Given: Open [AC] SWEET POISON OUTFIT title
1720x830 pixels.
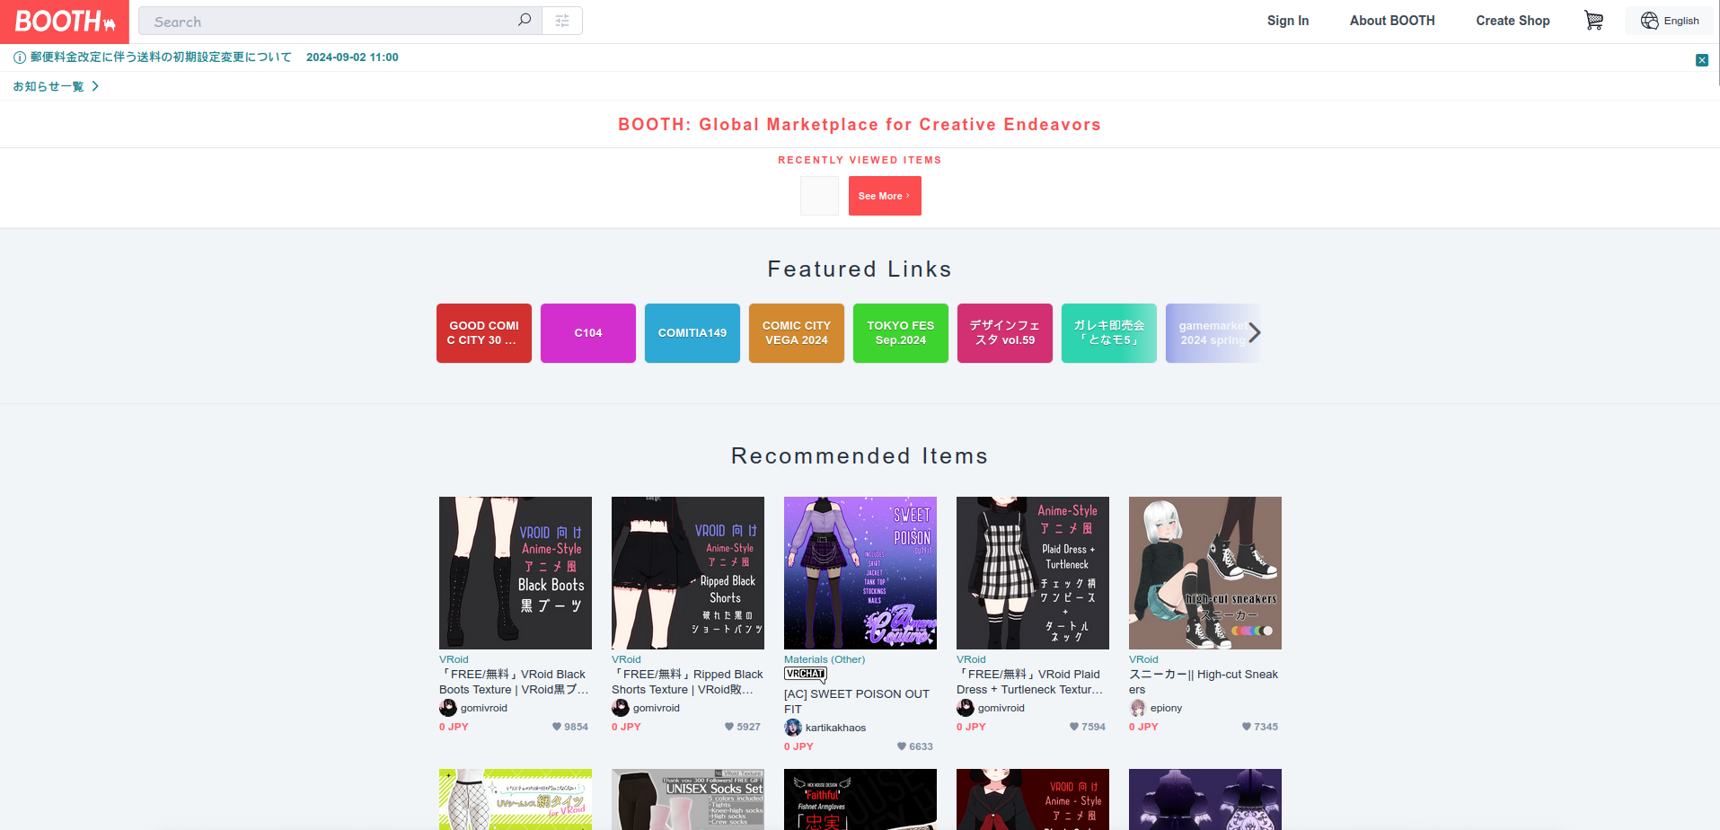Looking at the screenshot, I should [857, 702].
